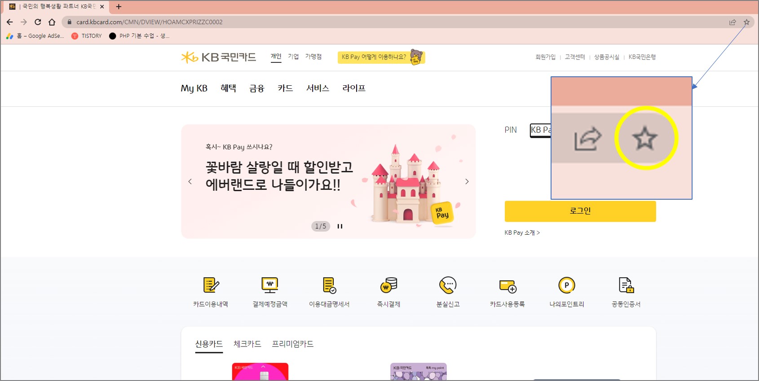Click the 1/5 slide counter
Image resolution: width=759 pixels, height=381 pixels.
(321, 226)
